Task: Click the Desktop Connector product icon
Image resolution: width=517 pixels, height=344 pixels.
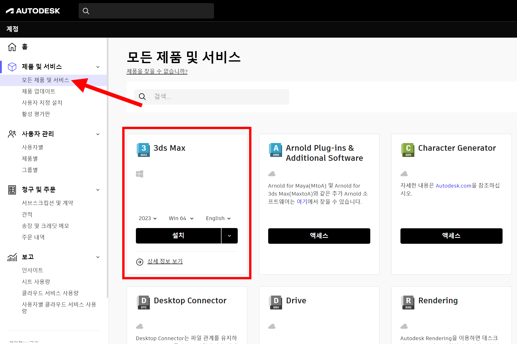Action: [143, 303]
